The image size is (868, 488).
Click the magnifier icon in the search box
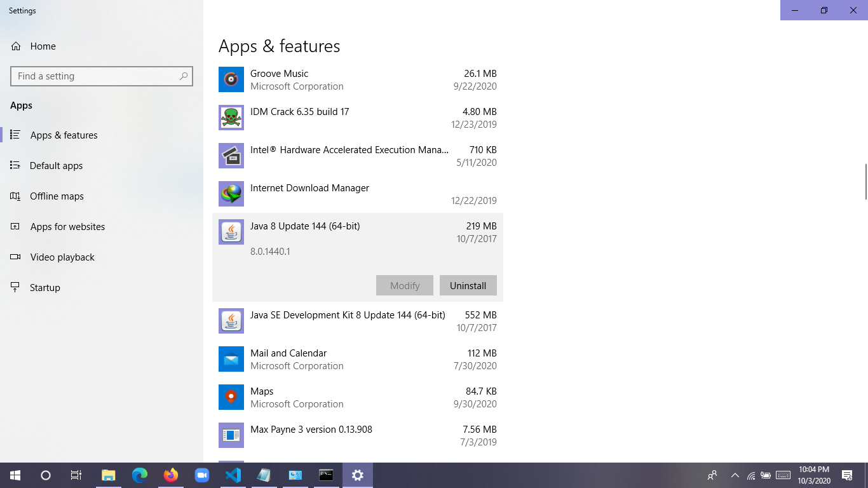click(184, 76)
